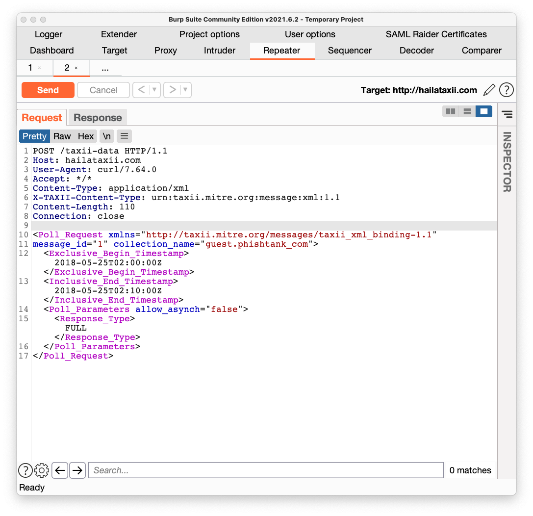Screen dimensions: 533x516
Task: Click the Cancel button
Action: (103, 90)
